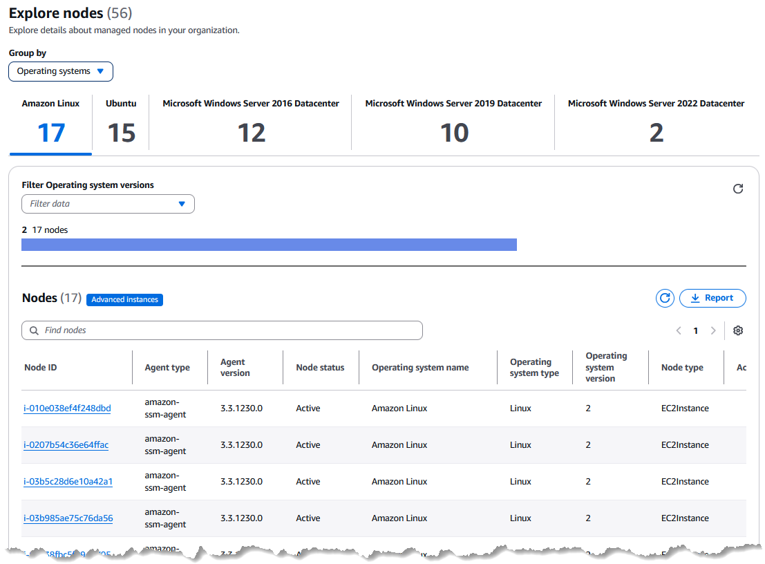Open Microsoft Windows Server 2022 Datacenter tab
Viewport: 765px width, 564px height.
656,122
